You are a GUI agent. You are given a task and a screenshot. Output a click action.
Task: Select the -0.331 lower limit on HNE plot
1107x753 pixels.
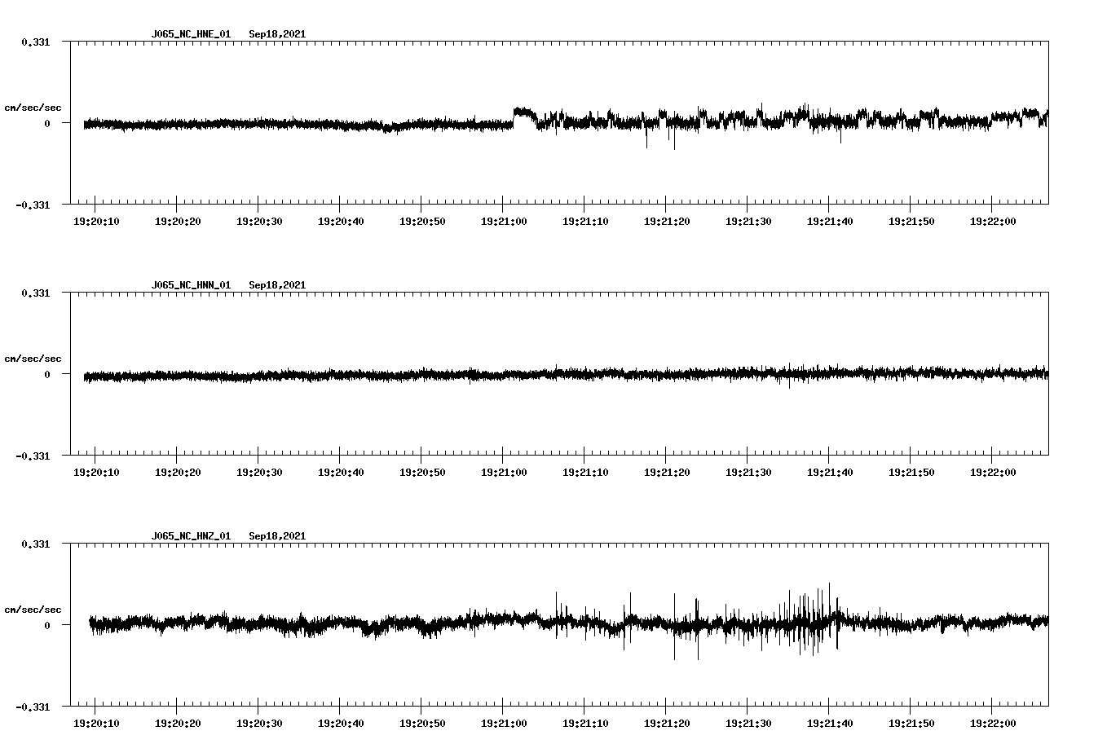pos(33,205)
